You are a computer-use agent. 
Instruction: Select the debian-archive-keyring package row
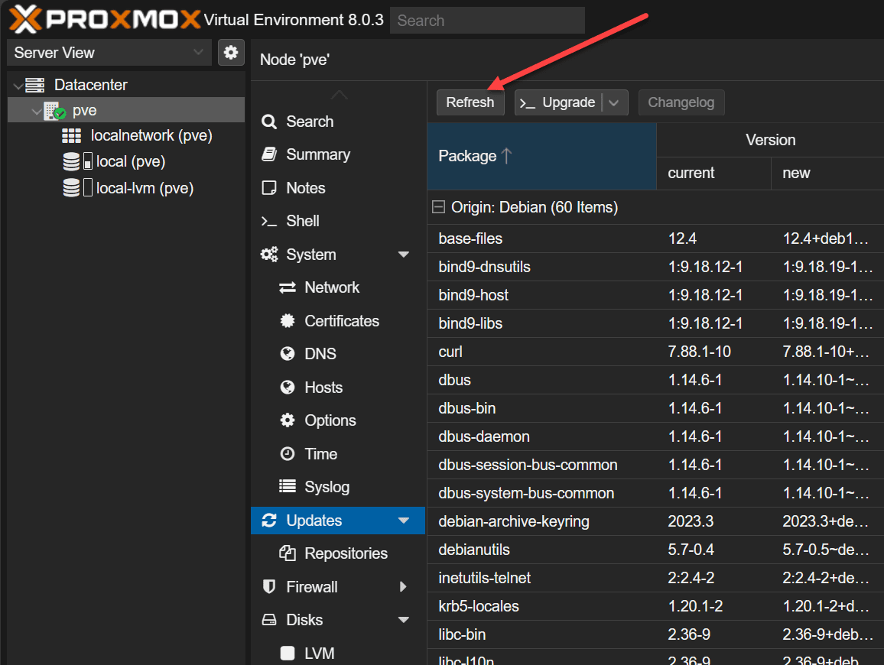(x=655, y=521)
